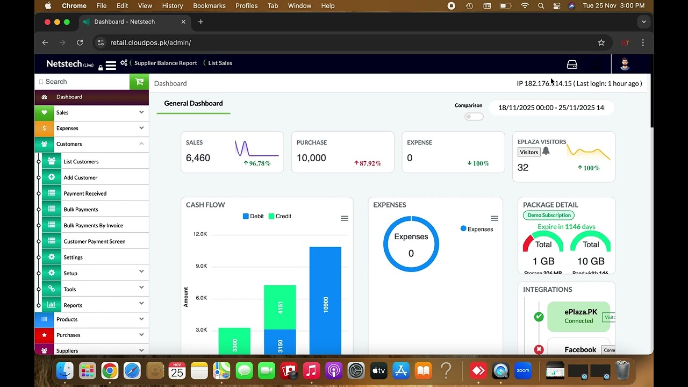This screenshot has height=387, width=688.
Task: Click the customer Settings gear icon
Action: [52, 257]
